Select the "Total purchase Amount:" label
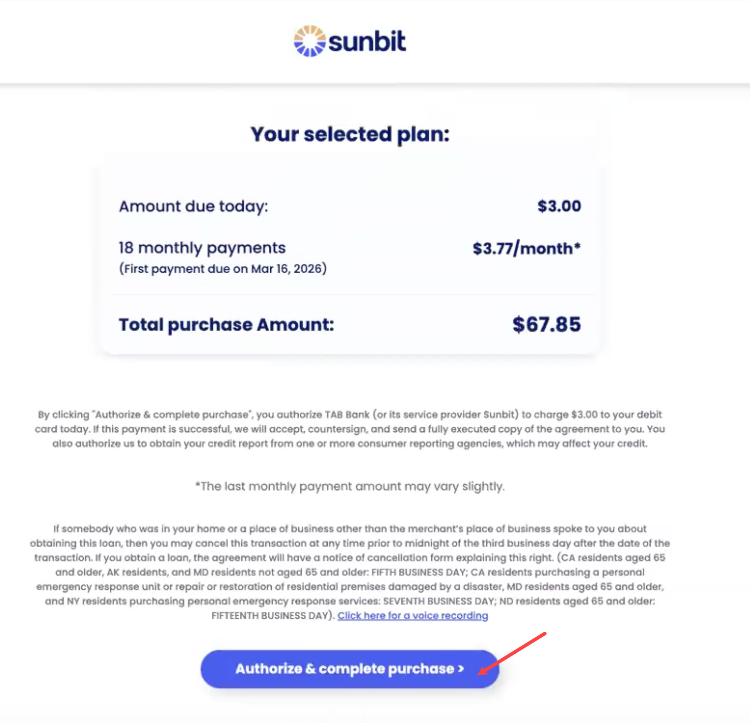The image size is (750, 723). [226, 325]
